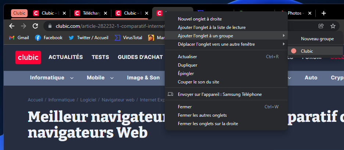Click the Clubic red logo

pos(28,57)
